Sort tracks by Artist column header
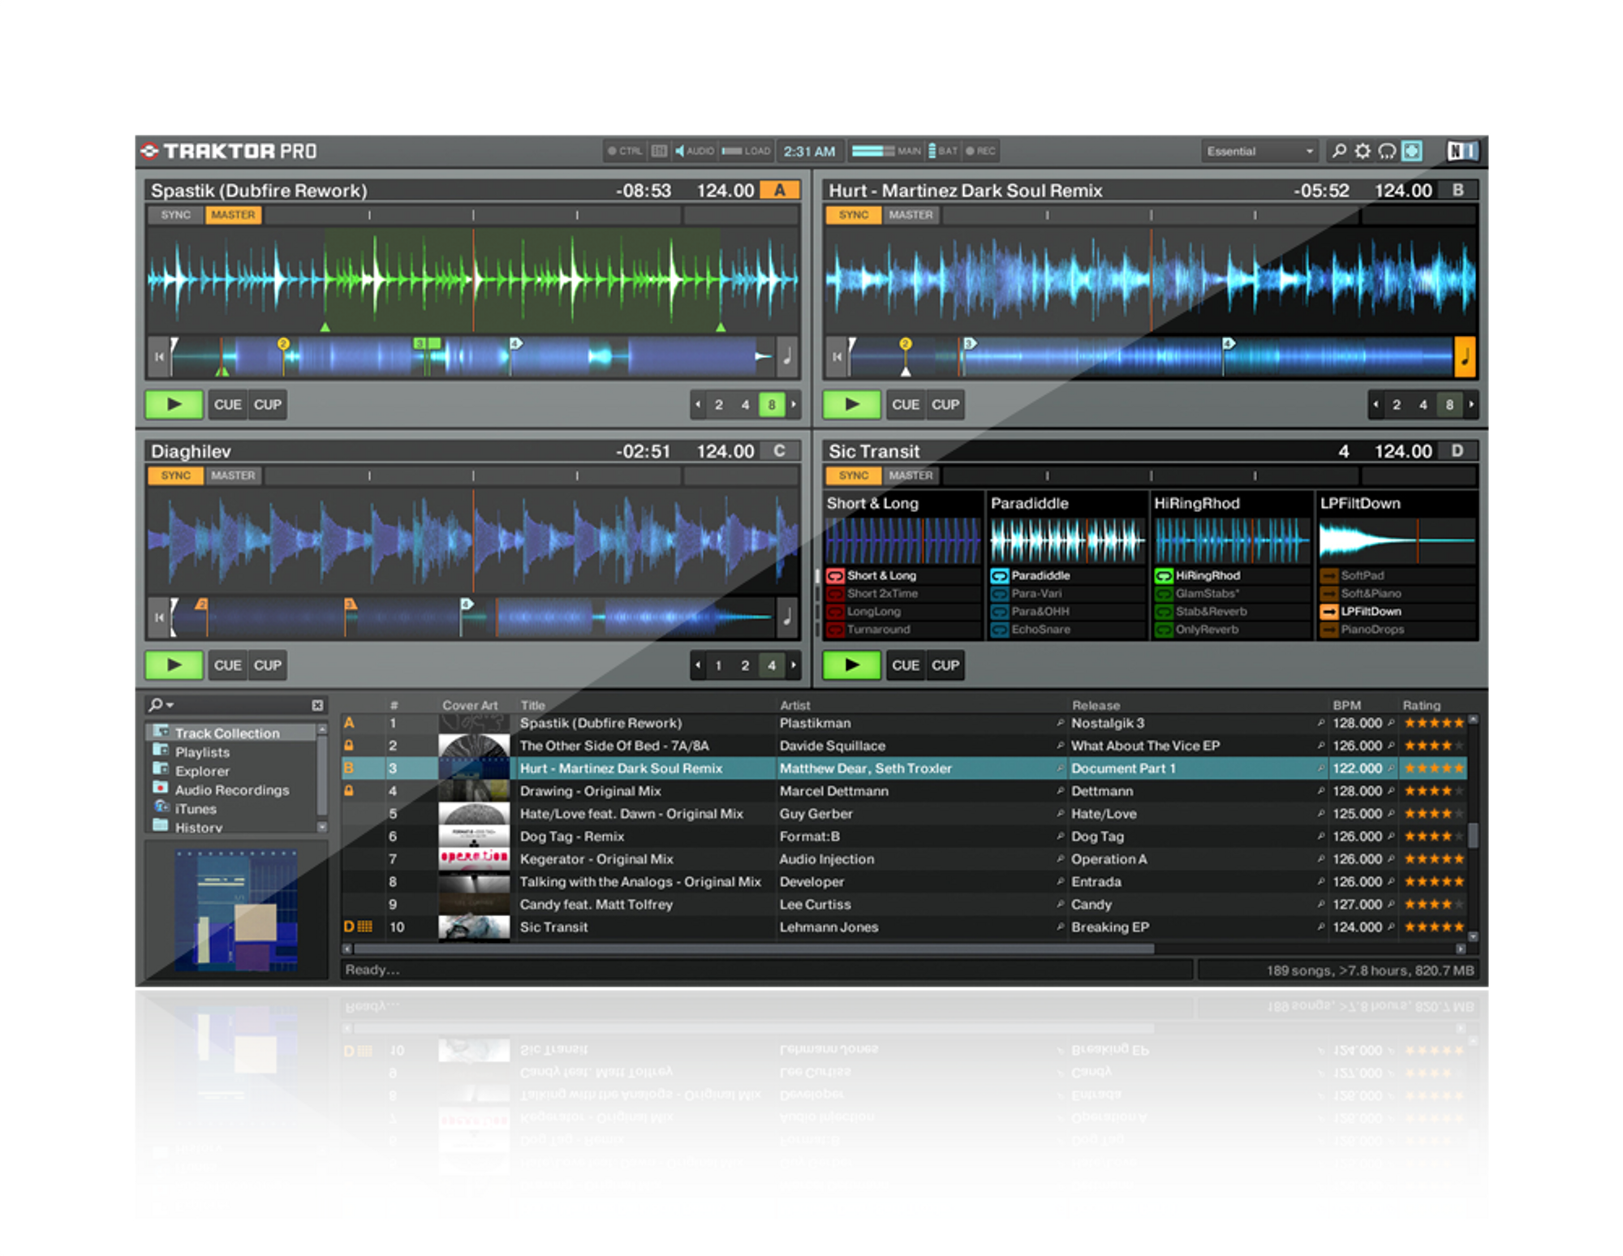This screenshot has height=1256, width=1623. [794, 705]
